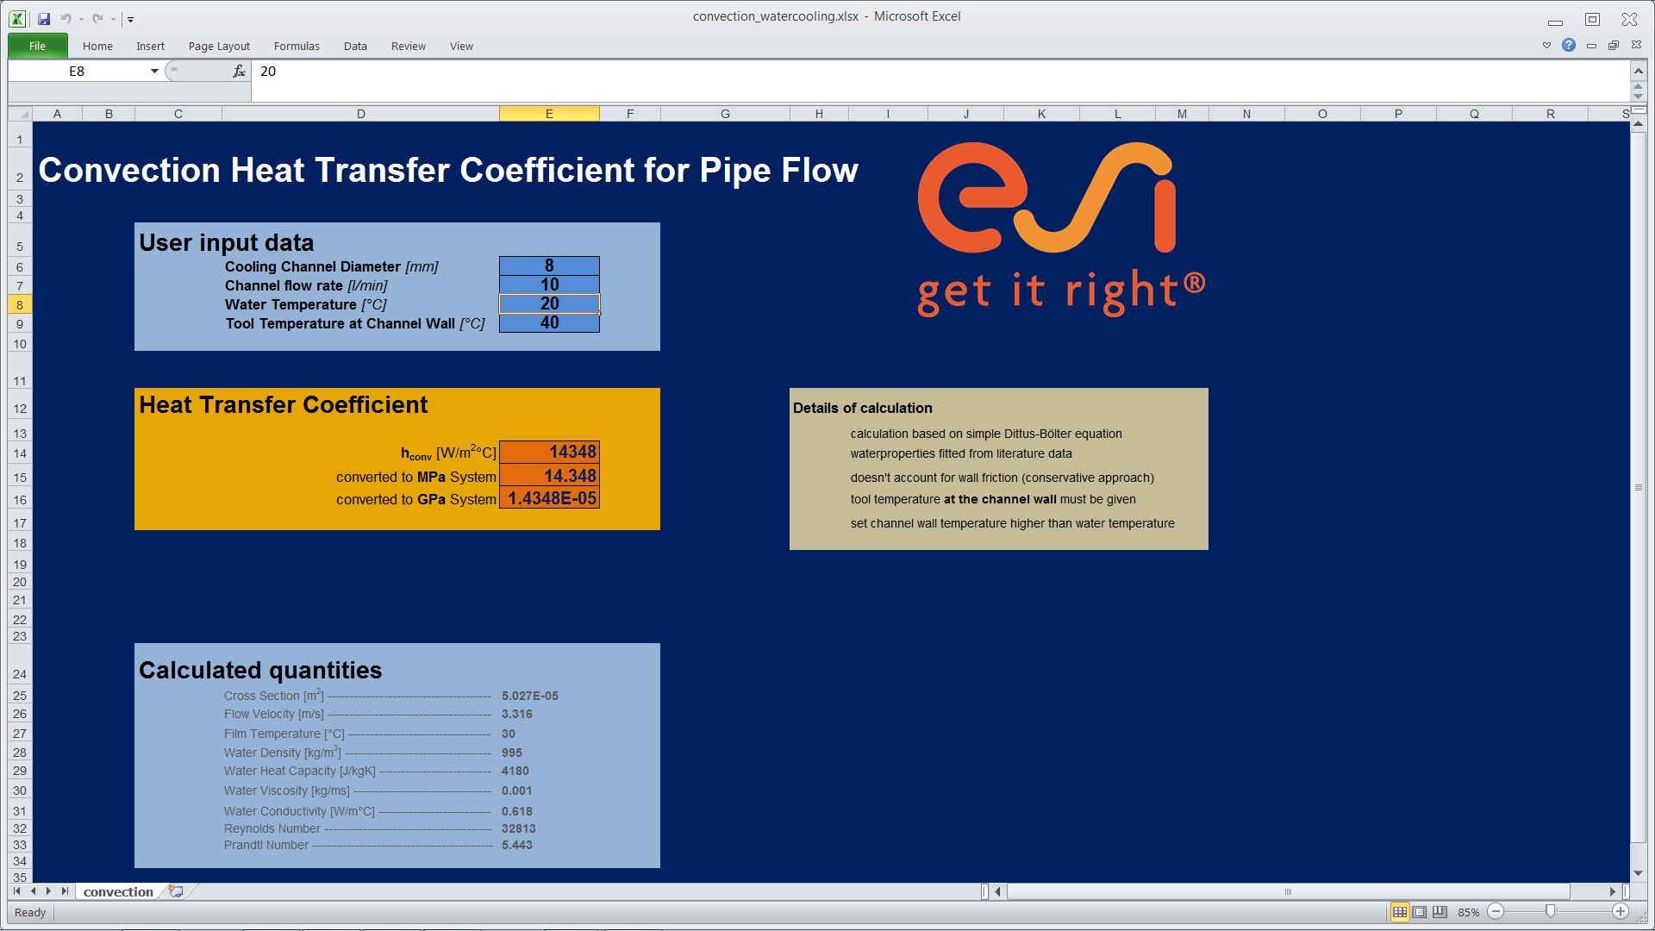1655x931 pixels.
Task: Select the Review ribbon tab
Action: (x=406, y=46)
